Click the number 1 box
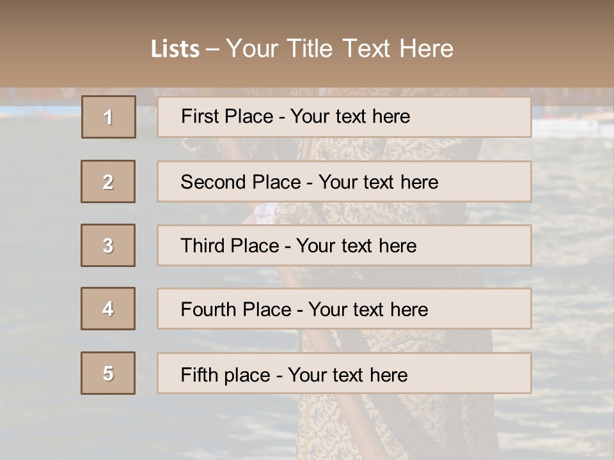The height and width of the screenshot is (460, 614). pyautogui.click(x=109, y=117)
